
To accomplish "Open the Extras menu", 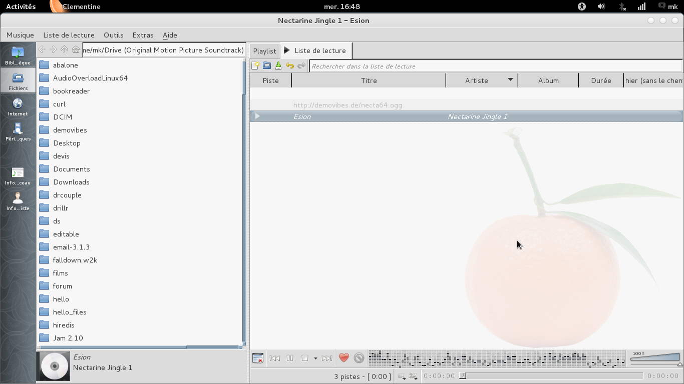I will pos(143,35).
